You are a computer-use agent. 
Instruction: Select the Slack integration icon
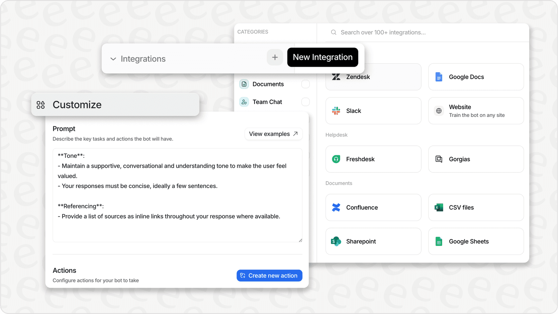tap(336, 111)
